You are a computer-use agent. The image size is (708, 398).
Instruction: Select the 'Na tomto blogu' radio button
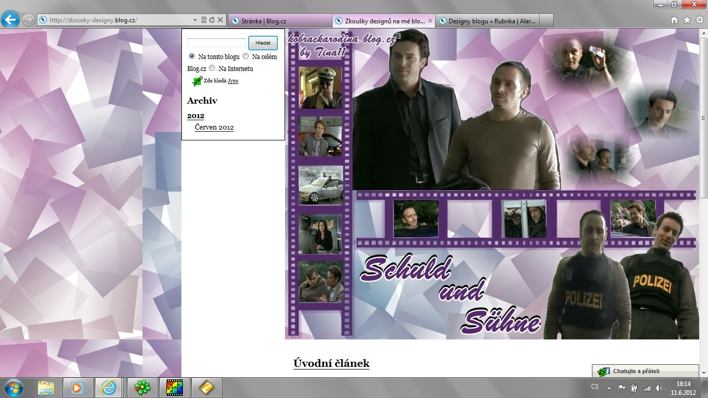192,56
